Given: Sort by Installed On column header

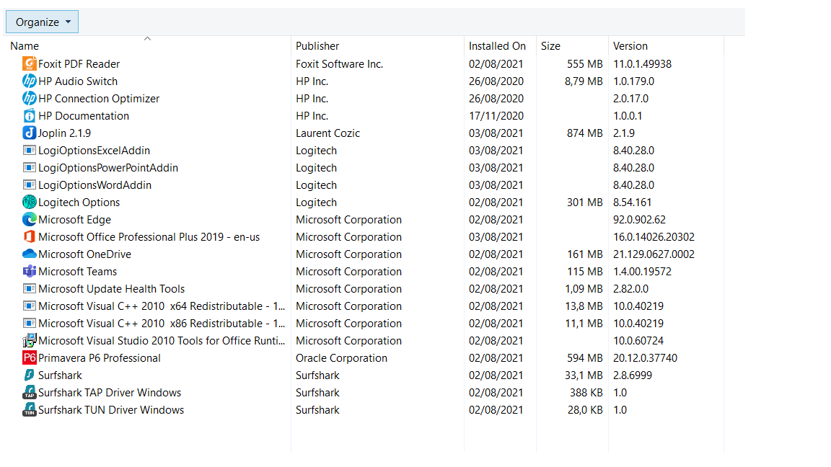Looking at the screenshot, I should [497, 46].
